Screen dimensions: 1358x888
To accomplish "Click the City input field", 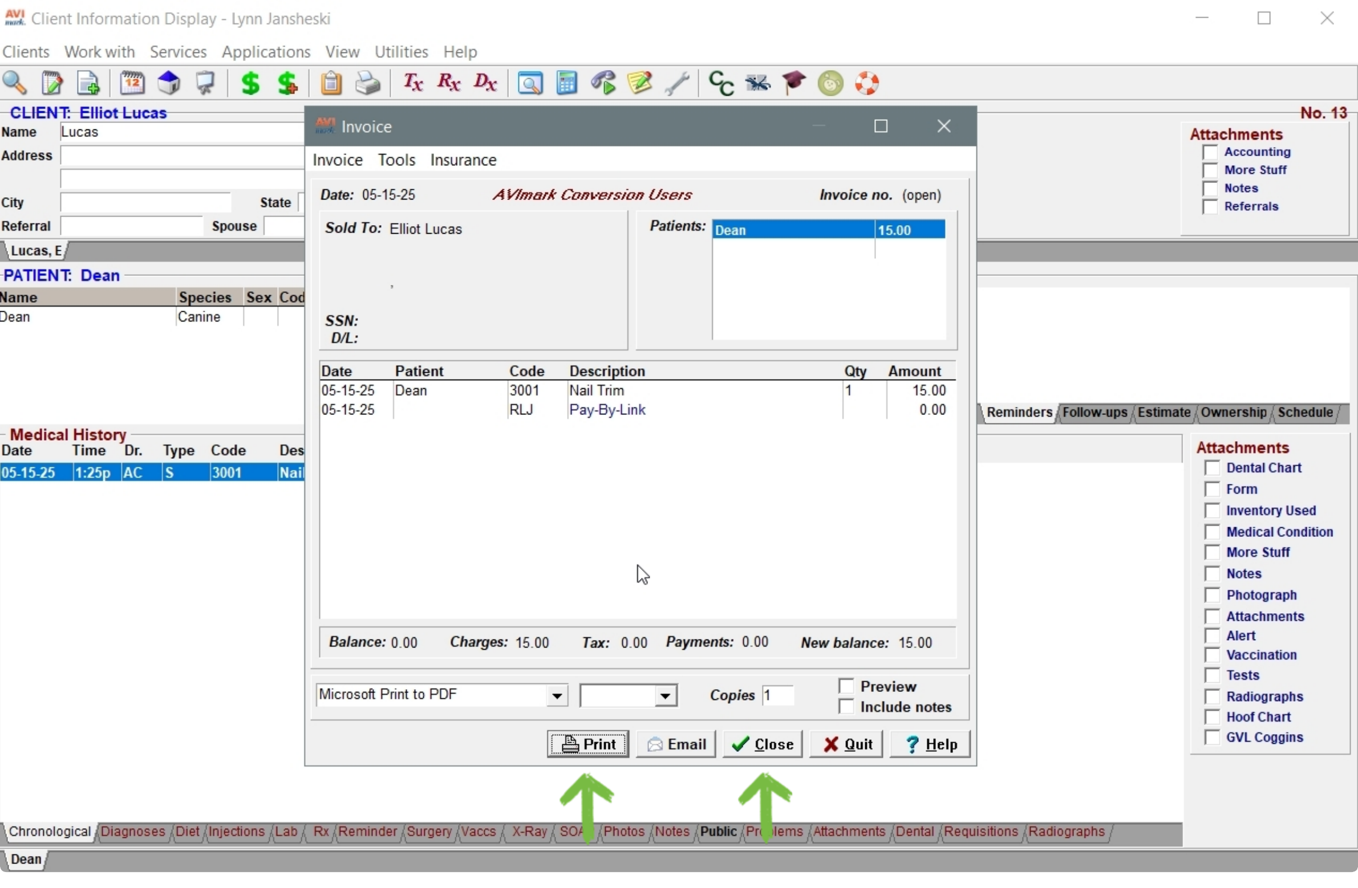I will 146,203.
